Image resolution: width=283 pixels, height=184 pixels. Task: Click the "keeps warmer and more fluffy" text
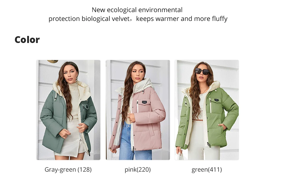(182, 19)
